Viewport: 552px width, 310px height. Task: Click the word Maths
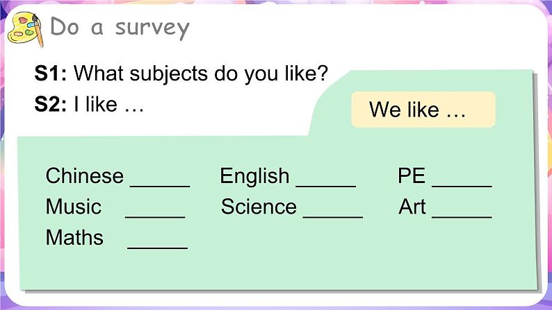point(74,238)
